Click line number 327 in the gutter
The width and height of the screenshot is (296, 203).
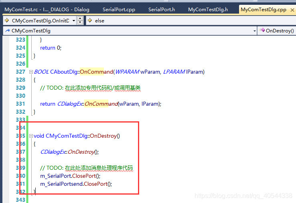coord(20,72)
